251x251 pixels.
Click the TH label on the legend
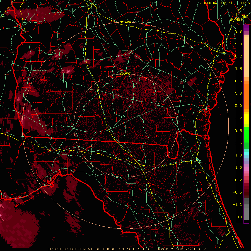(239, 217)
